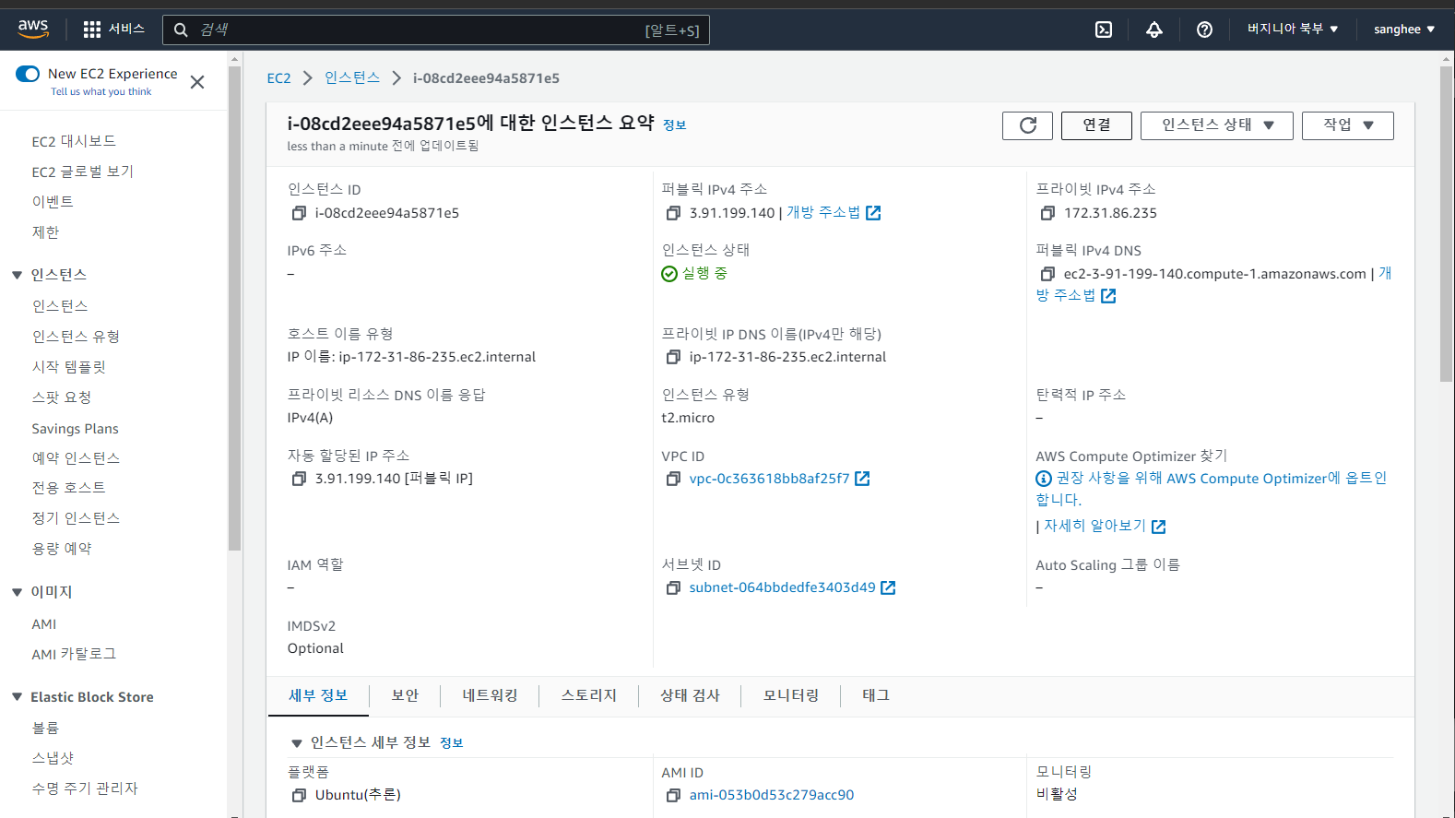Viewport: 1455px width, 818px height.
Task: Open the N. Virginia region selector
Action: 1293,29
